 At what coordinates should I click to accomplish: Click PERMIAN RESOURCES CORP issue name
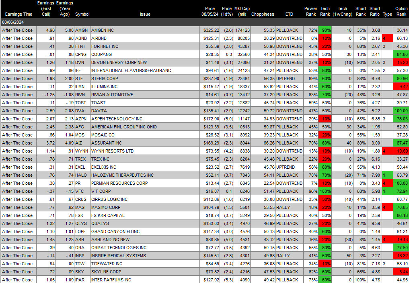click(x=119, y=183)
